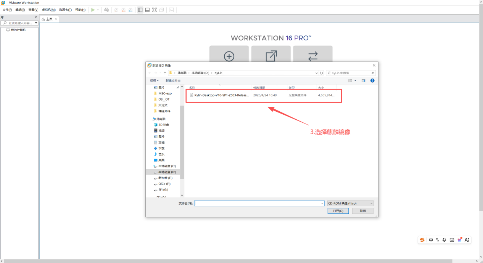Open the 选项卡(T) menu
Image resolution: width=483 pixels, height=263 pixels.
point(65,10)
